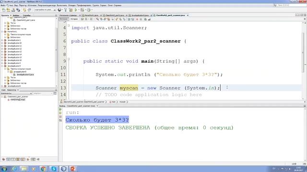Click the Last Edit icon in editor toolbar
The image size is (307, 172).
pyautogui.click(x=82, y=19)
